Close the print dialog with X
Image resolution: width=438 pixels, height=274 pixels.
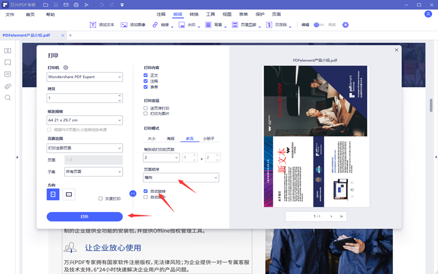(x=396, y=50)
